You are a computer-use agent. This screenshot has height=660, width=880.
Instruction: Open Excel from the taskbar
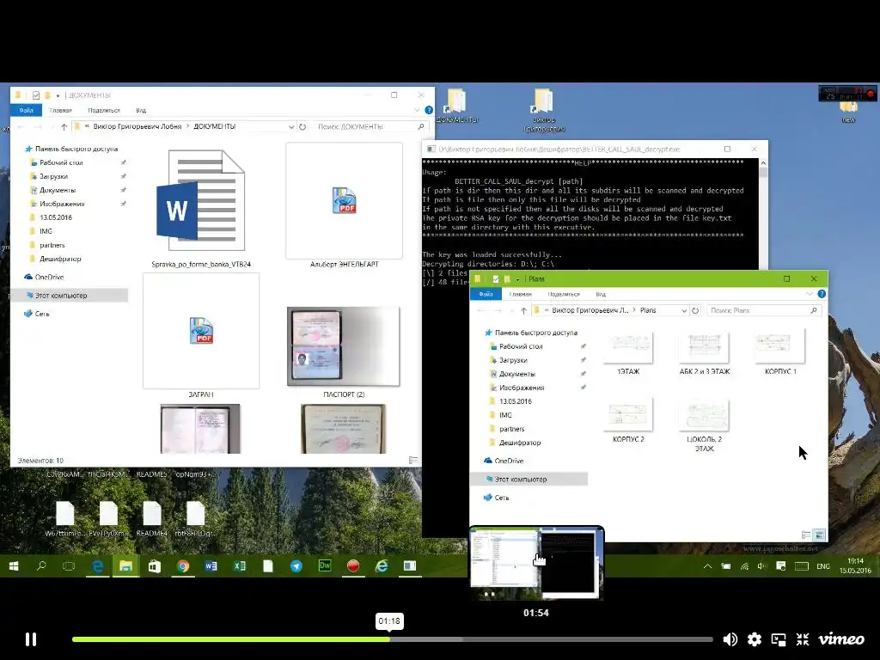click(x=240, y=566)
